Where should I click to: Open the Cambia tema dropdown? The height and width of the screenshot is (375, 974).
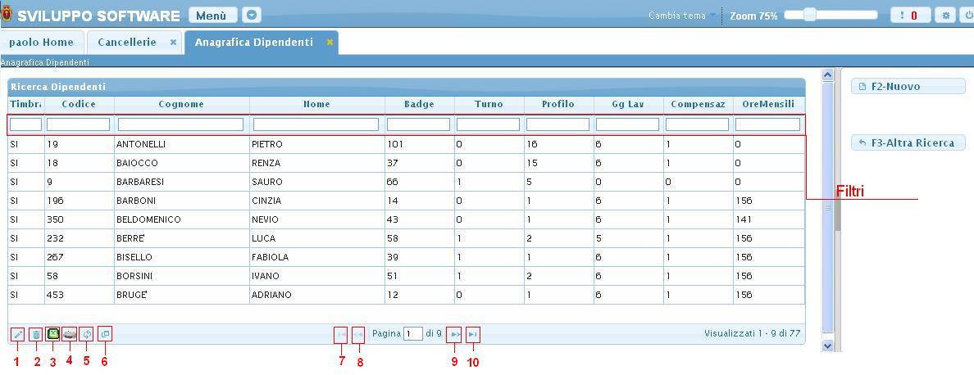(682, 16)
